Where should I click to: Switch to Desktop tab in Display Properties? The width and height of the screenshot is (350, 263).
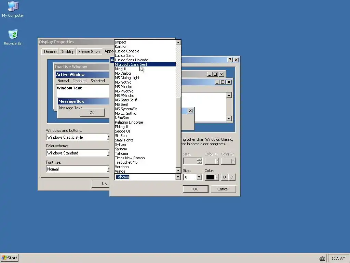tap(67, 52)
